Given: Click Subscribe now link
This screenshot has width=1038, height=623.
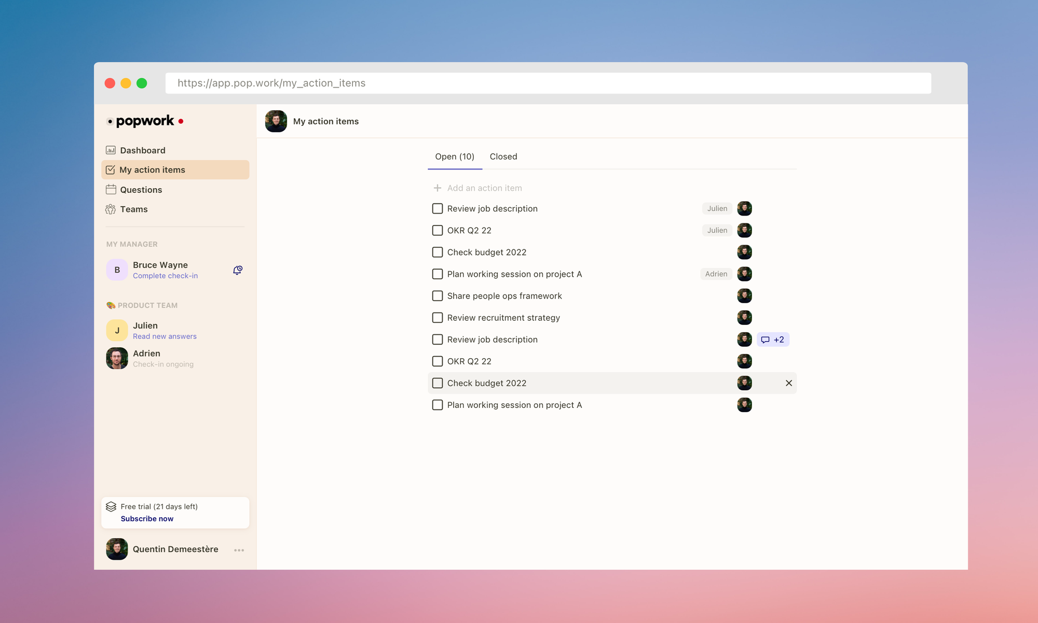Looking at the screenshot, I should tap(147, 519).
